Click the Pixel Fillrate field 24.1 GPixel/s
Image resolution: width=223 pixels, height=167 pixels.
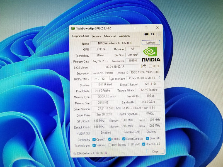pyautogui.click(x=103, y=91)
